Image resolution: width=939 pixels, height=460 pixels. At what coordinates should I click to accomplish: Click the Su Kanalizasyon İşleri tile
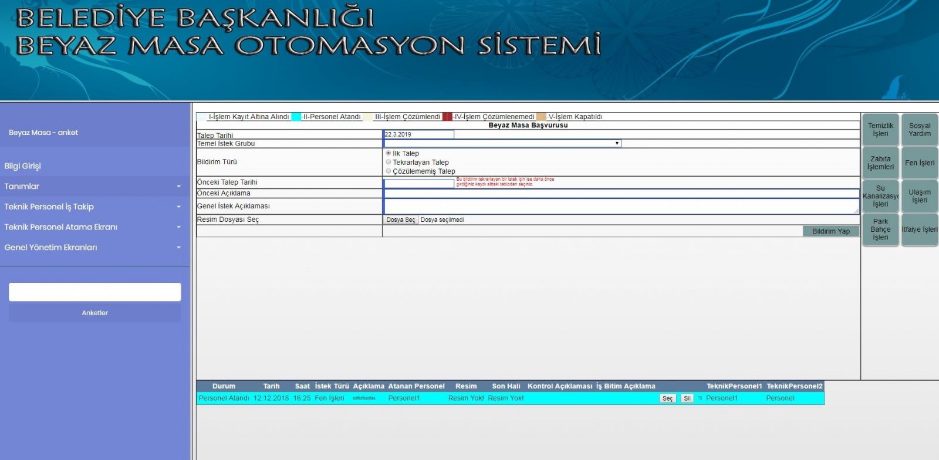[880, 196]
